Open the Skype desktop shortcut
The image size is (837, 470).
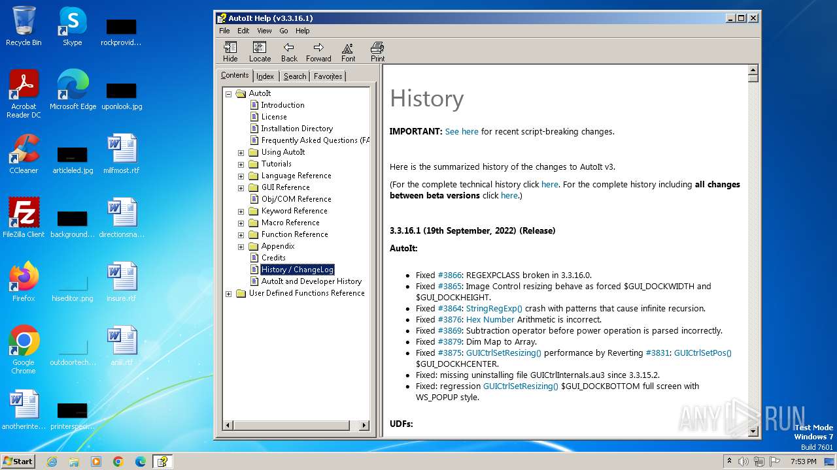[72, 27]
